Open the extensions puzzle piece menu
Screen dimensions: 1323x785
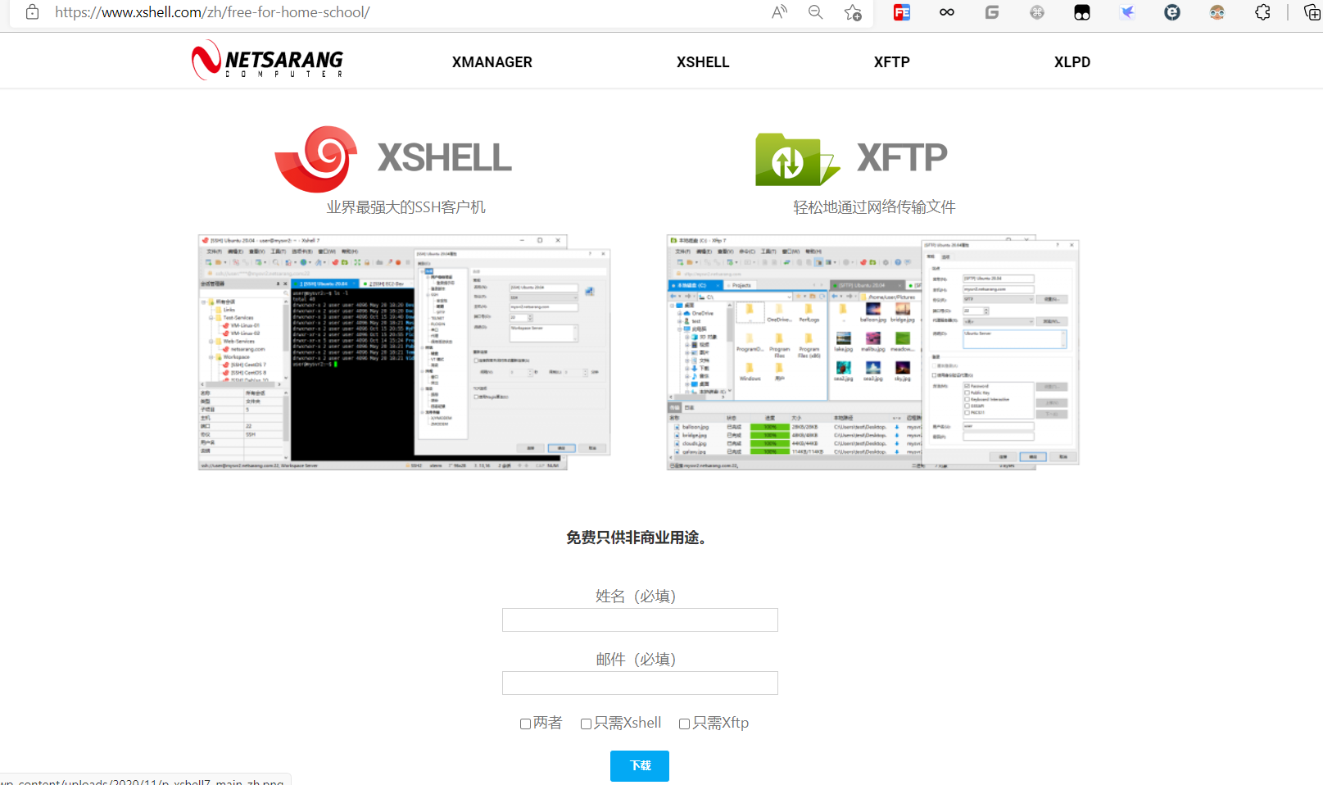(1262, 12)
